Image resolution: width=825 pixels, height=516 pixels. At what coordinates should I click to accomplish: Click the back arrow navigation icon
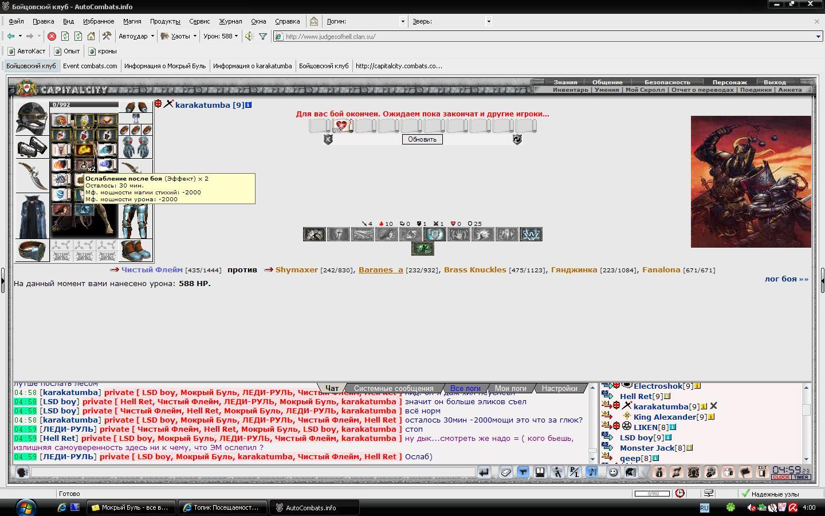coord(11,36)
